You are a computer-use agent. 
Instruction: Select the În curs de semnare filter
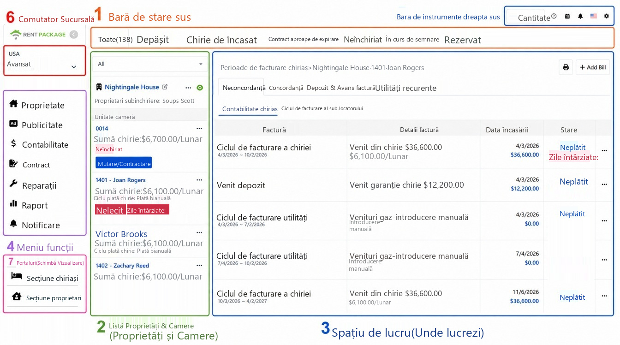coord(412,40)
